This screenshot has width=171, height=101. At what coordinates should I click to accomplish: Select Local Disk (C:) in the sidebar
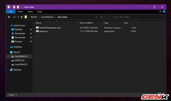[x=21, y=56]
